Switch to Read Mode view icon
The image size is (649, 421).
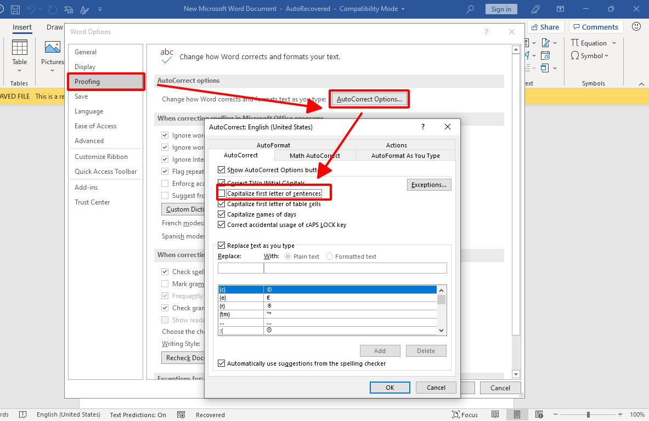coord(495,414)
